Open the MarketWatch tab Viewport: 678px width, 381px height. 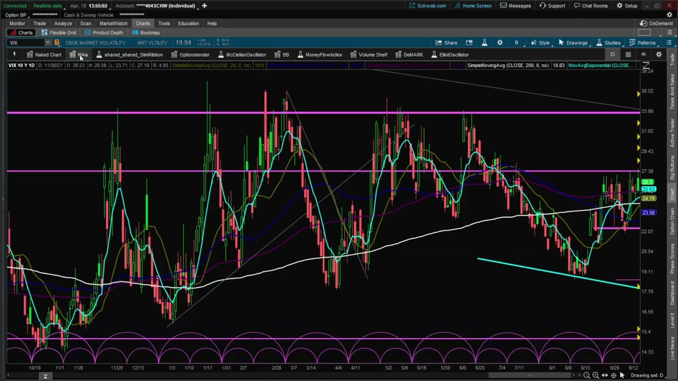tap(113, 23)
